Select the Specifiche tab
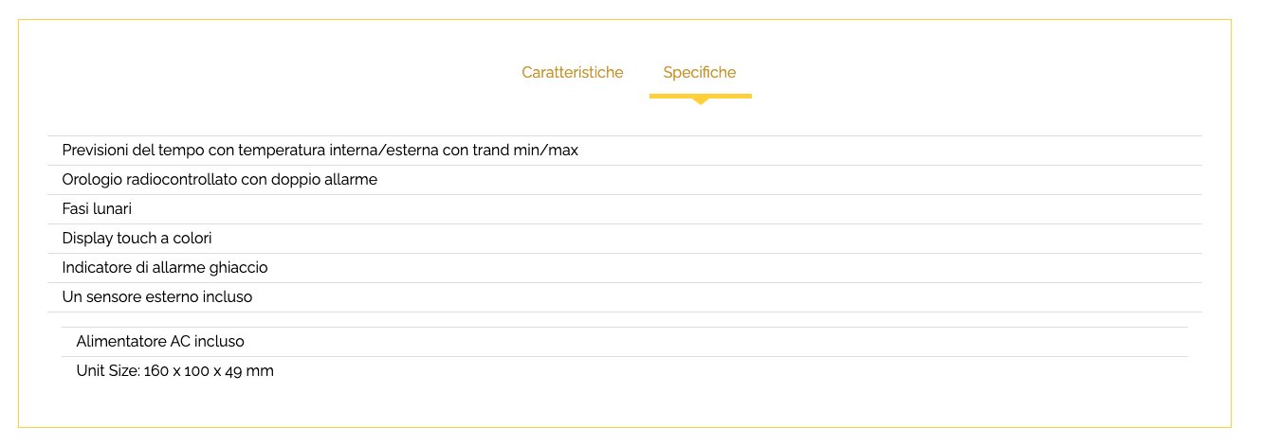1262x446 pixels. (x=699, y=73)
